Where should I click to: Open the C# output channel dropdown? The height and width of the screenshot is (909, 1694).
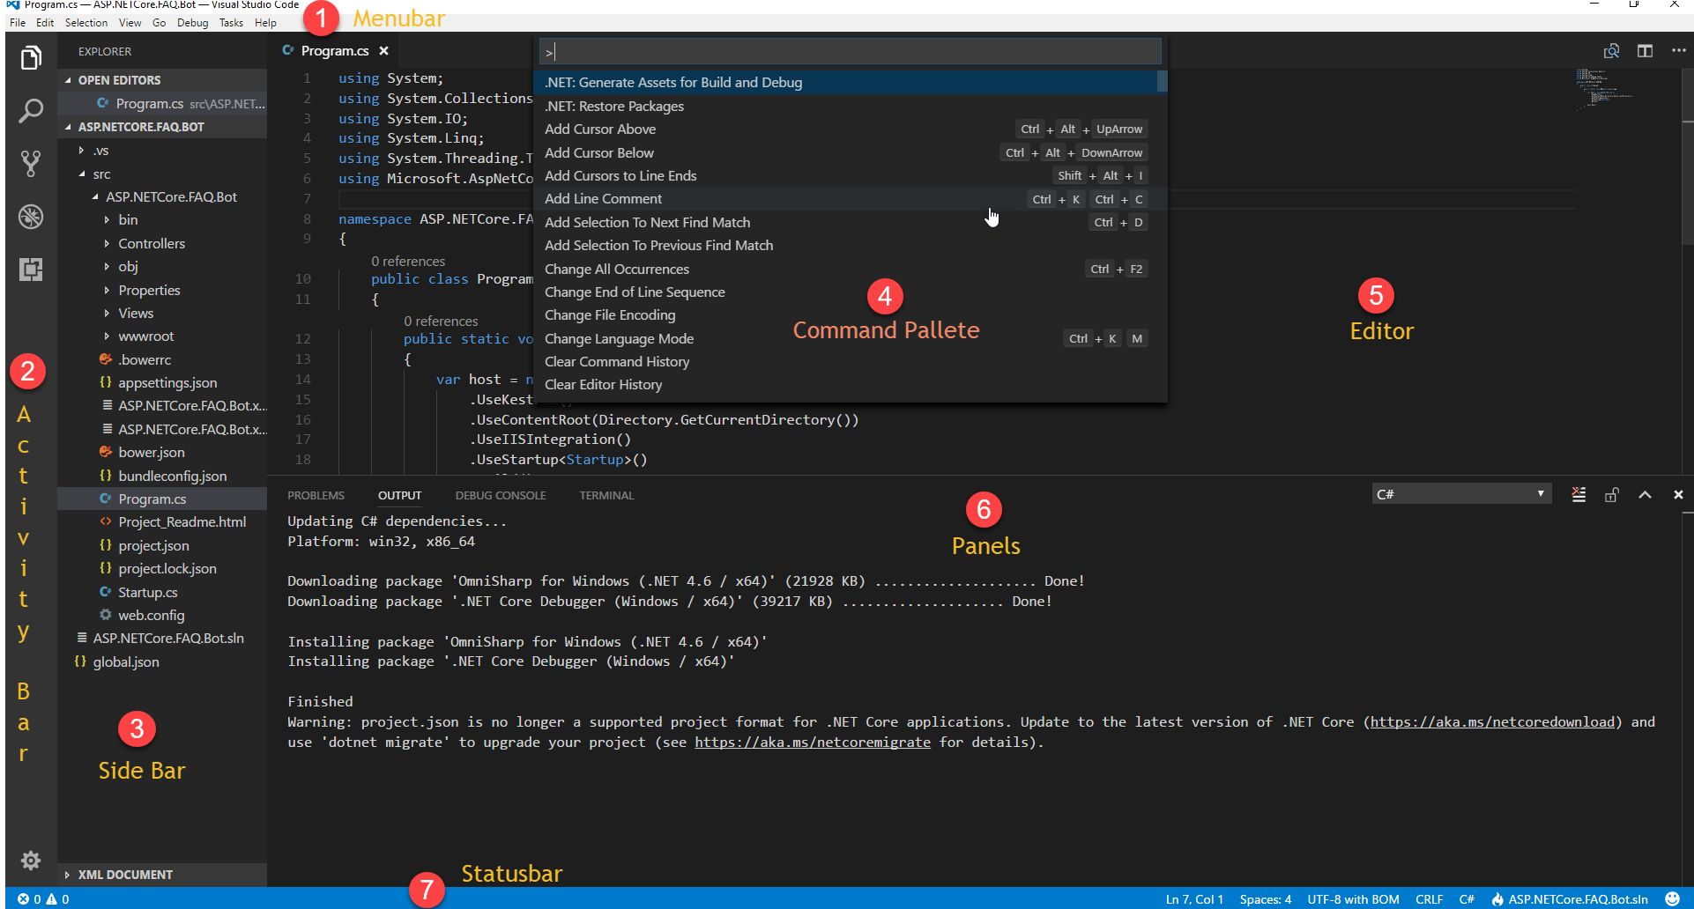tap(1461, 494)
